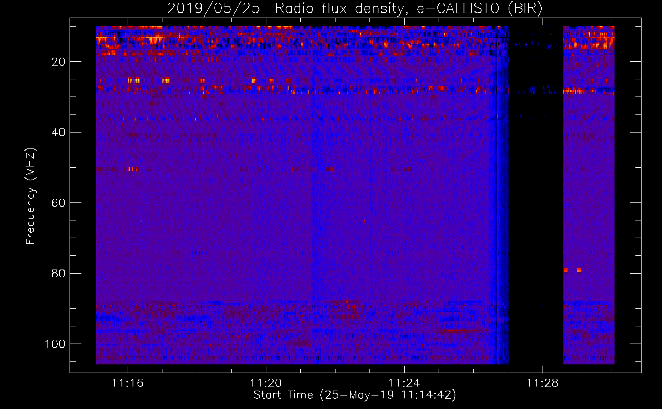Click the 11:16 time tick label
The image size is (662, 409).
pyautogui.click(x=128, y=383)
